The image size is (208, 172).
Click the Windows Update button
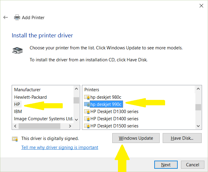point(136,138)
